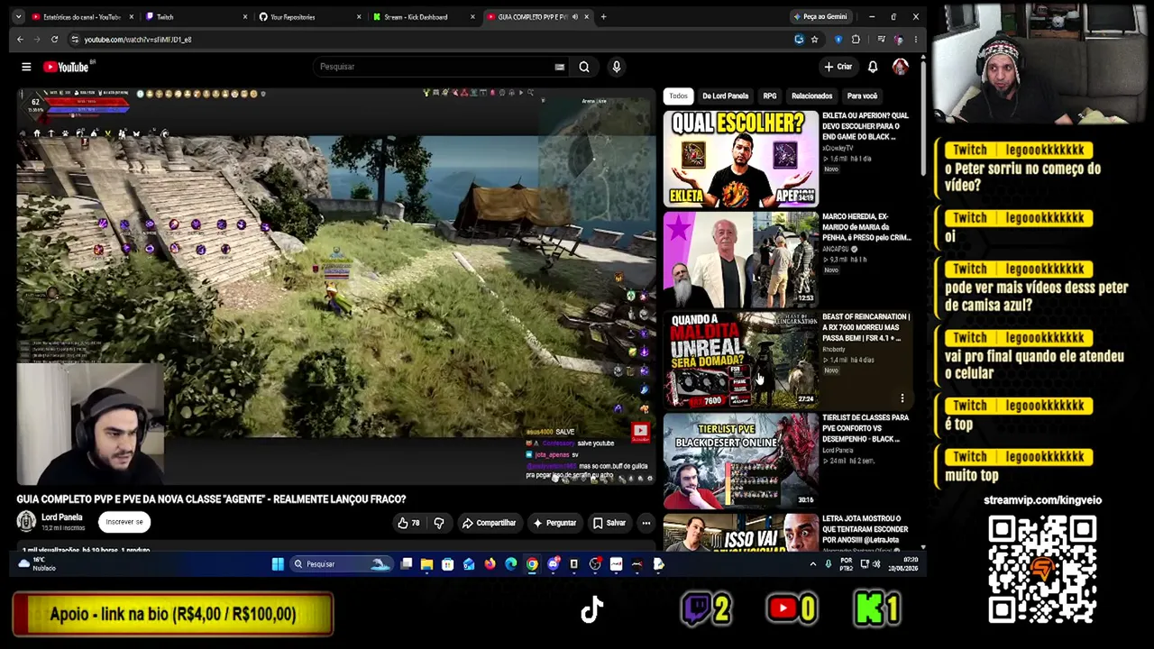
Task: Like the video with thumbs-up button
Action: (408, 523)
